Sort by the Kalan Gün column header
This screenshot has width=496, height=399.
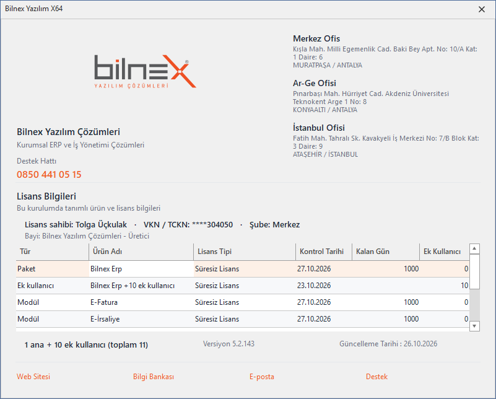tap(386, 252)
